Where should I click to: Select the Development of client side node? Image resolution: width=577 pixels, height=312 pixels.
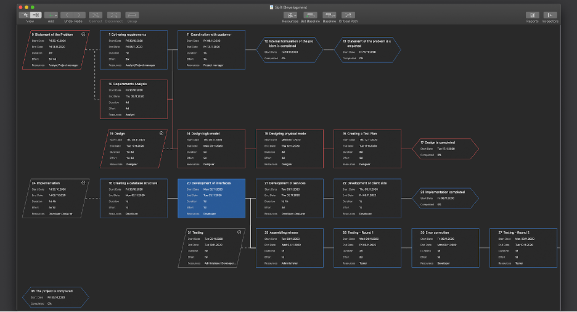pos(367,199)
